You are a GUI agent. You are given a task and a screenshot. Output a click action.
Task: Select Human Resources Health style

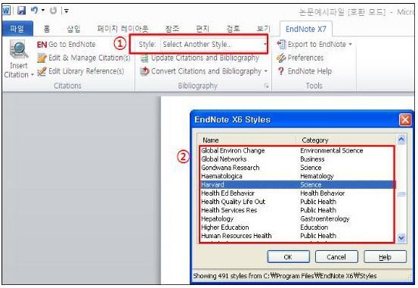click(296, 236)
